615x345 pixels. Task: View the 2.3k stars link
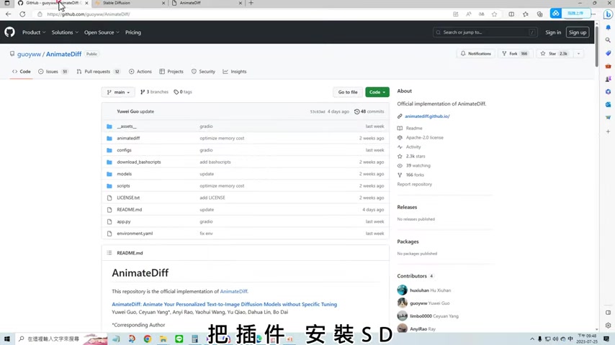(x=416, y=156)
